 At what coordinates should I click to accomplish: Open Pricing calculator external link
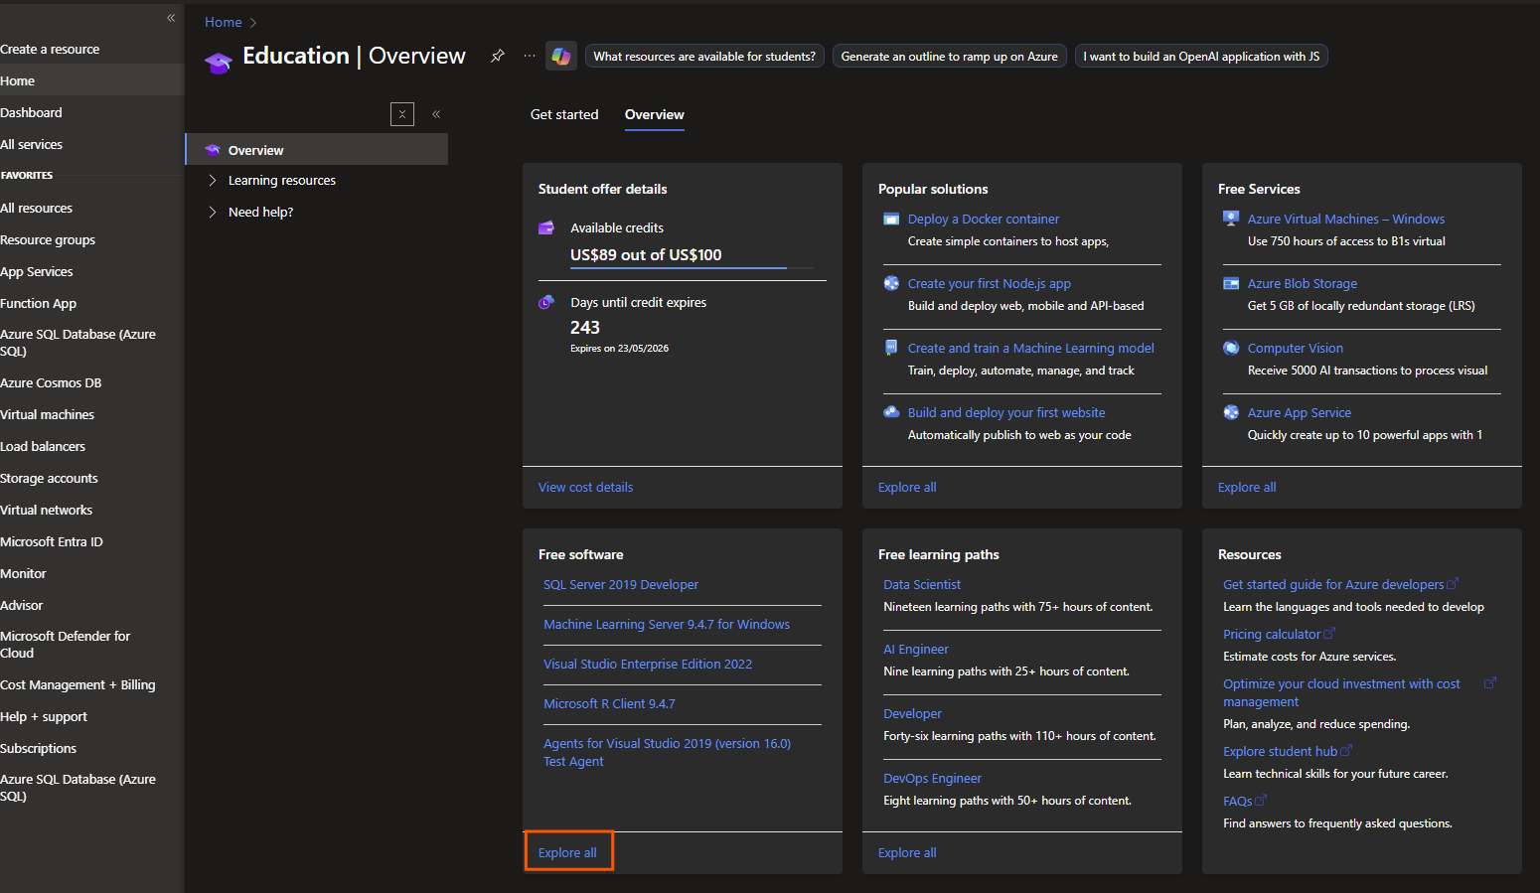1279,635
